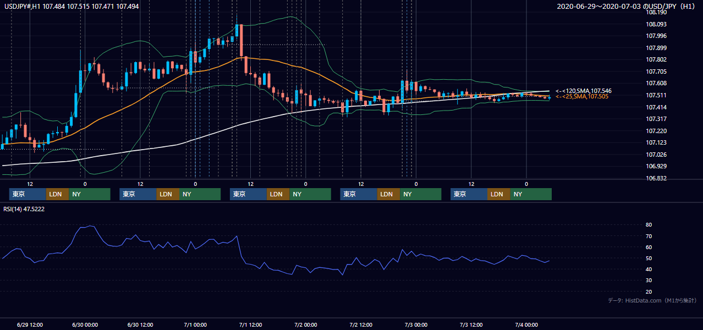The image size is (703, 330).
Task: Click the last LDN session block
Action: pyautogui.click(x=498, y=194)
